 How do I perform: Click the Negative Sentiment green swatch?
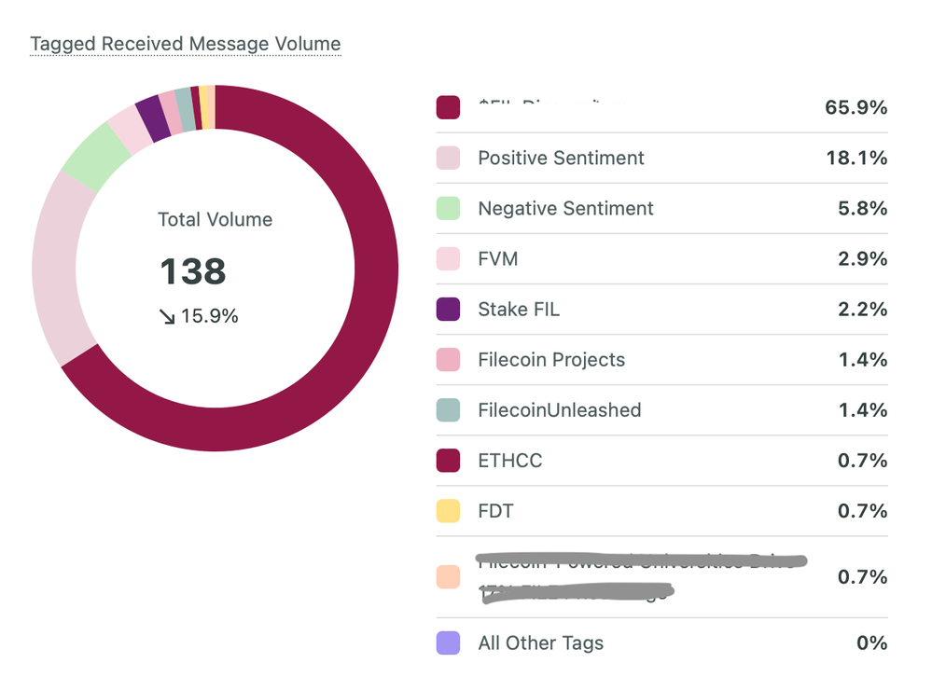click(448, 209)
